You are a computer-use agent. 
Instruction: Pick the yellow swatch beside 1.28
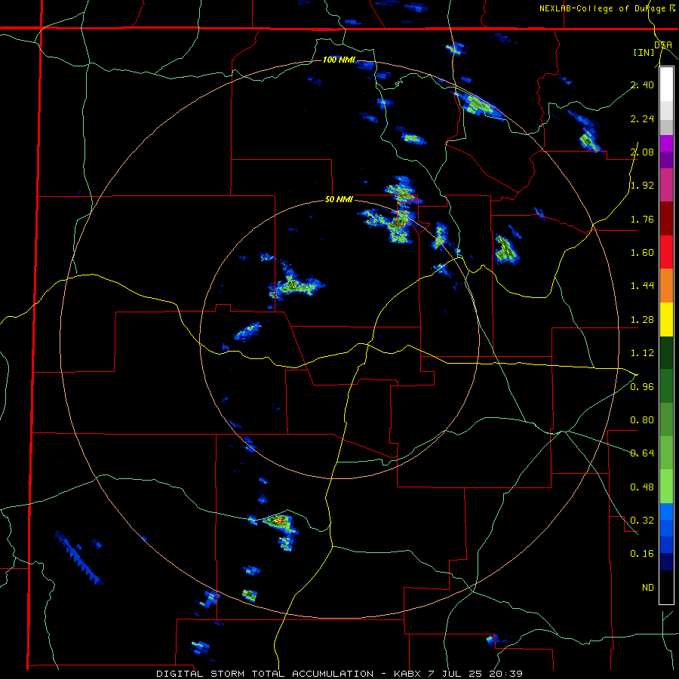point(666,319)
